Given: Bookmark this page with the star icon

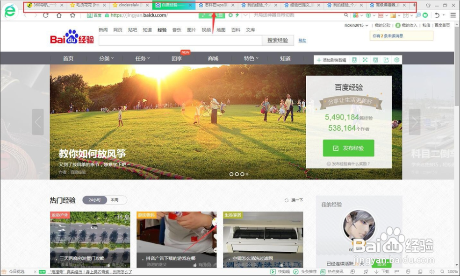Looking at the screenshot, I should (72, 15).
